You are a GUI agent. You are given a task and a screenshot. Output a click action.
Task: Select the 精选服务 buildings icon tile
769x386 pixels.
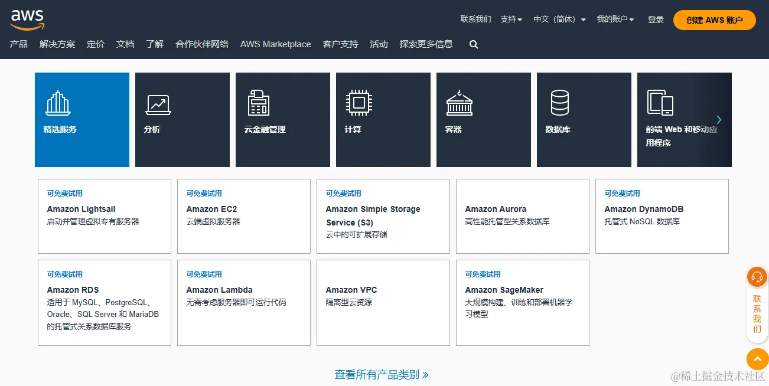point(82,120)
